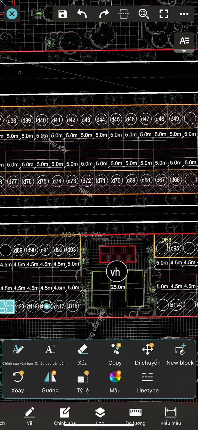Screen dimensions: 198x430
Task: Close the drawing with X button
Action: point(12,14)
